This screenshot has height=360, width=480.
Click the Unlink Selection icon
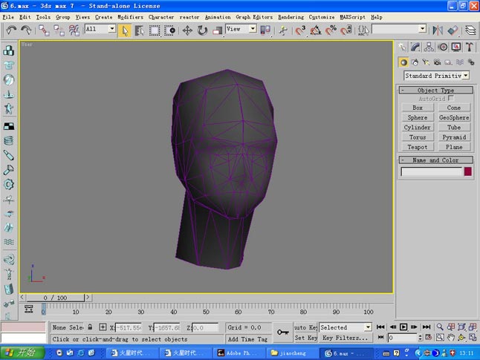59,30
